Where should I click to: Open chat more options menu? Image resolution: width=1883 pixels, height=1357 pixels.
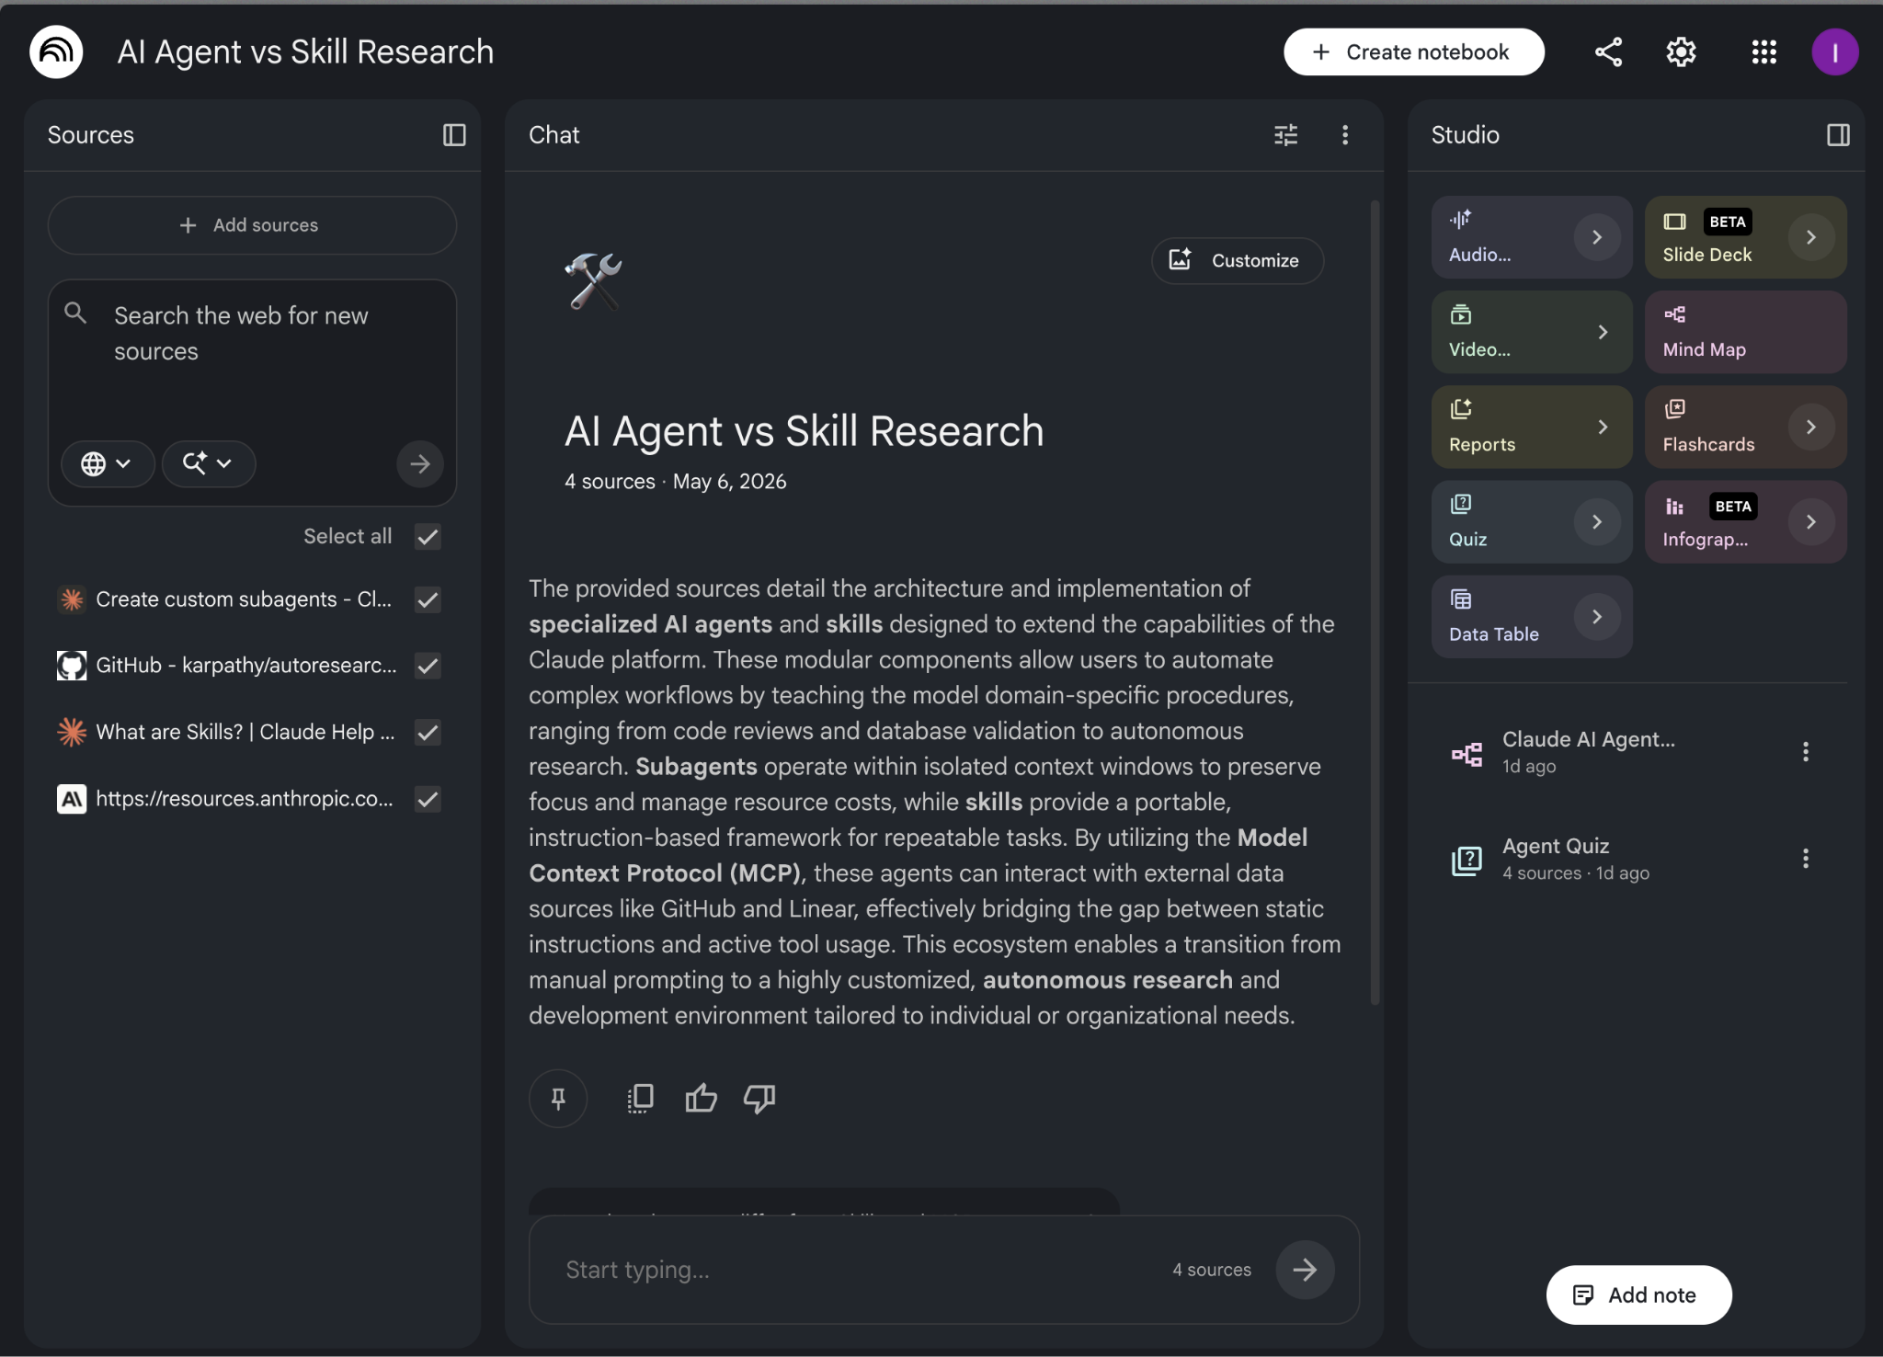[x=1345, y=135]
